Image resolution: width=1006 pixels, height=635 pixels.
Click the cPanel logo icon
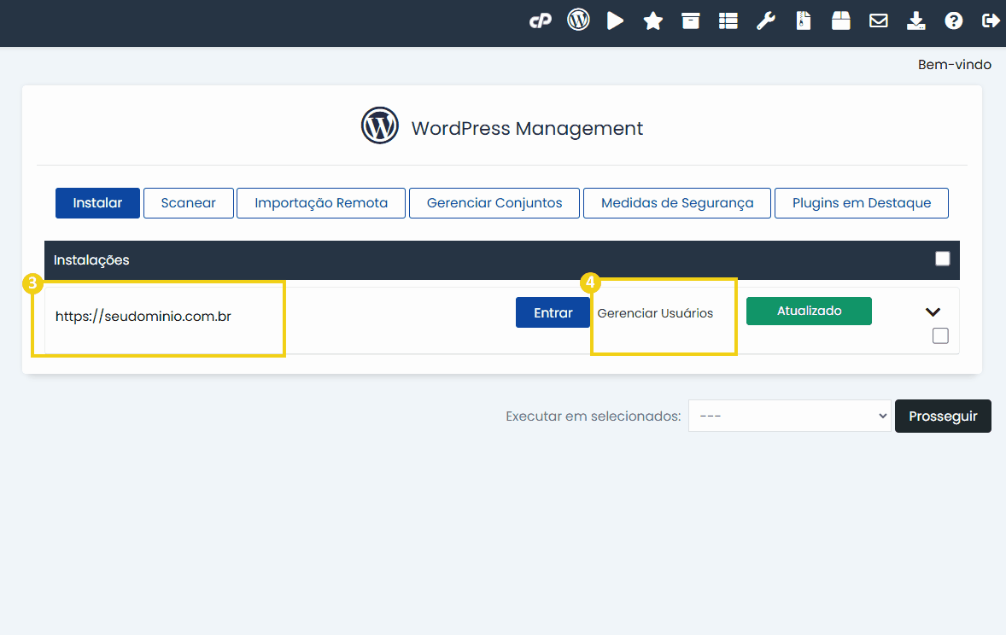coord(540,21)
